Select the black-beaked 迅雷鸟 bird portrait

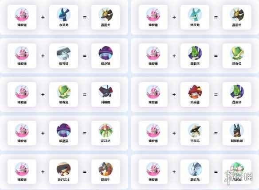coord(195,130)
